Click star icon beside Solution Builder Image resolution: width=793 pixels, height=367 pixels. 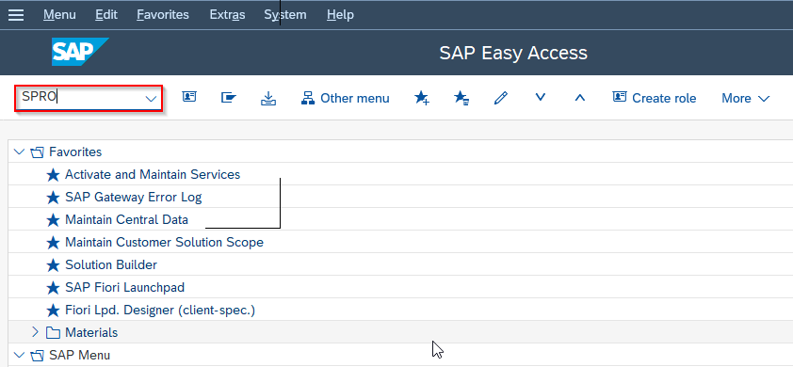(53, 264)
